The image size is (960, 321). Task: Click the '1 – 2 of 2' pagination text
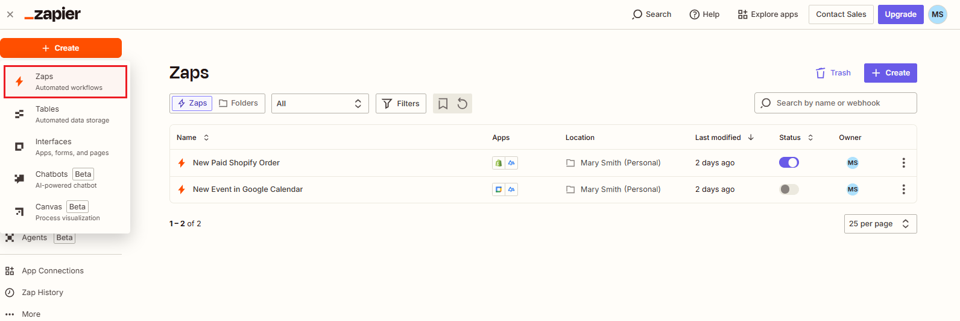185,224
